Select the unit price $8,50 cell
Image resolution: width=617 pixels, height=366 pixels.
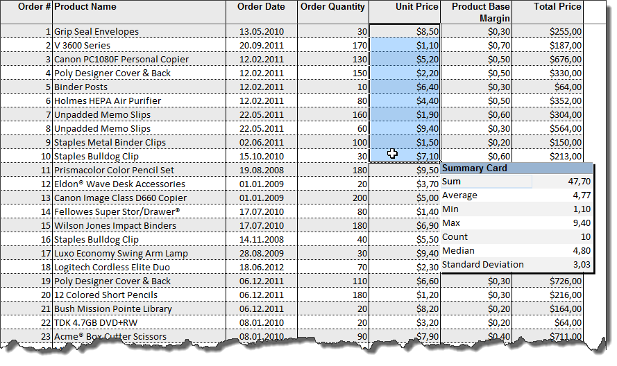coord(405,31)
